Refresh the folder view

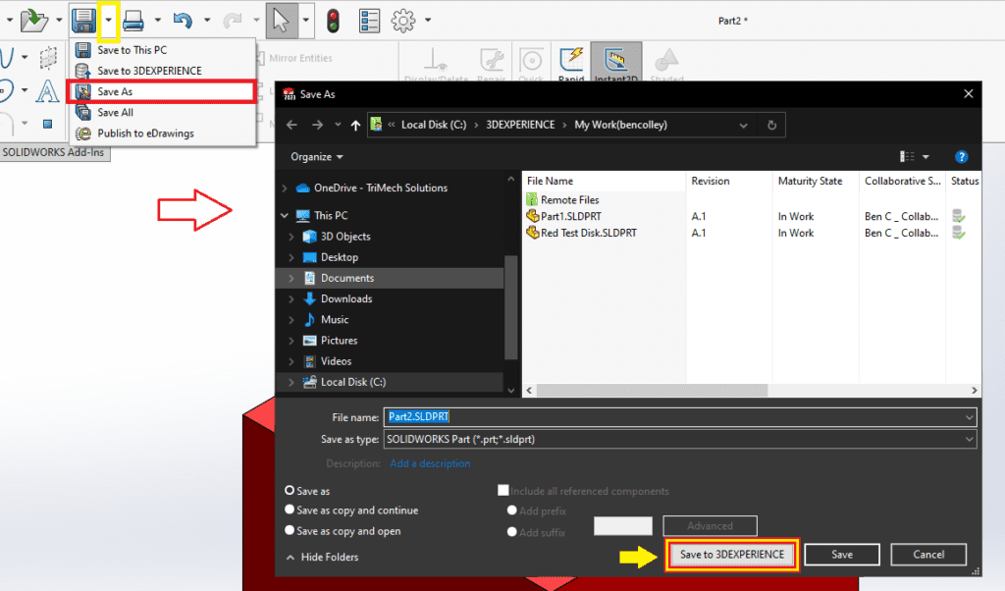771,125
